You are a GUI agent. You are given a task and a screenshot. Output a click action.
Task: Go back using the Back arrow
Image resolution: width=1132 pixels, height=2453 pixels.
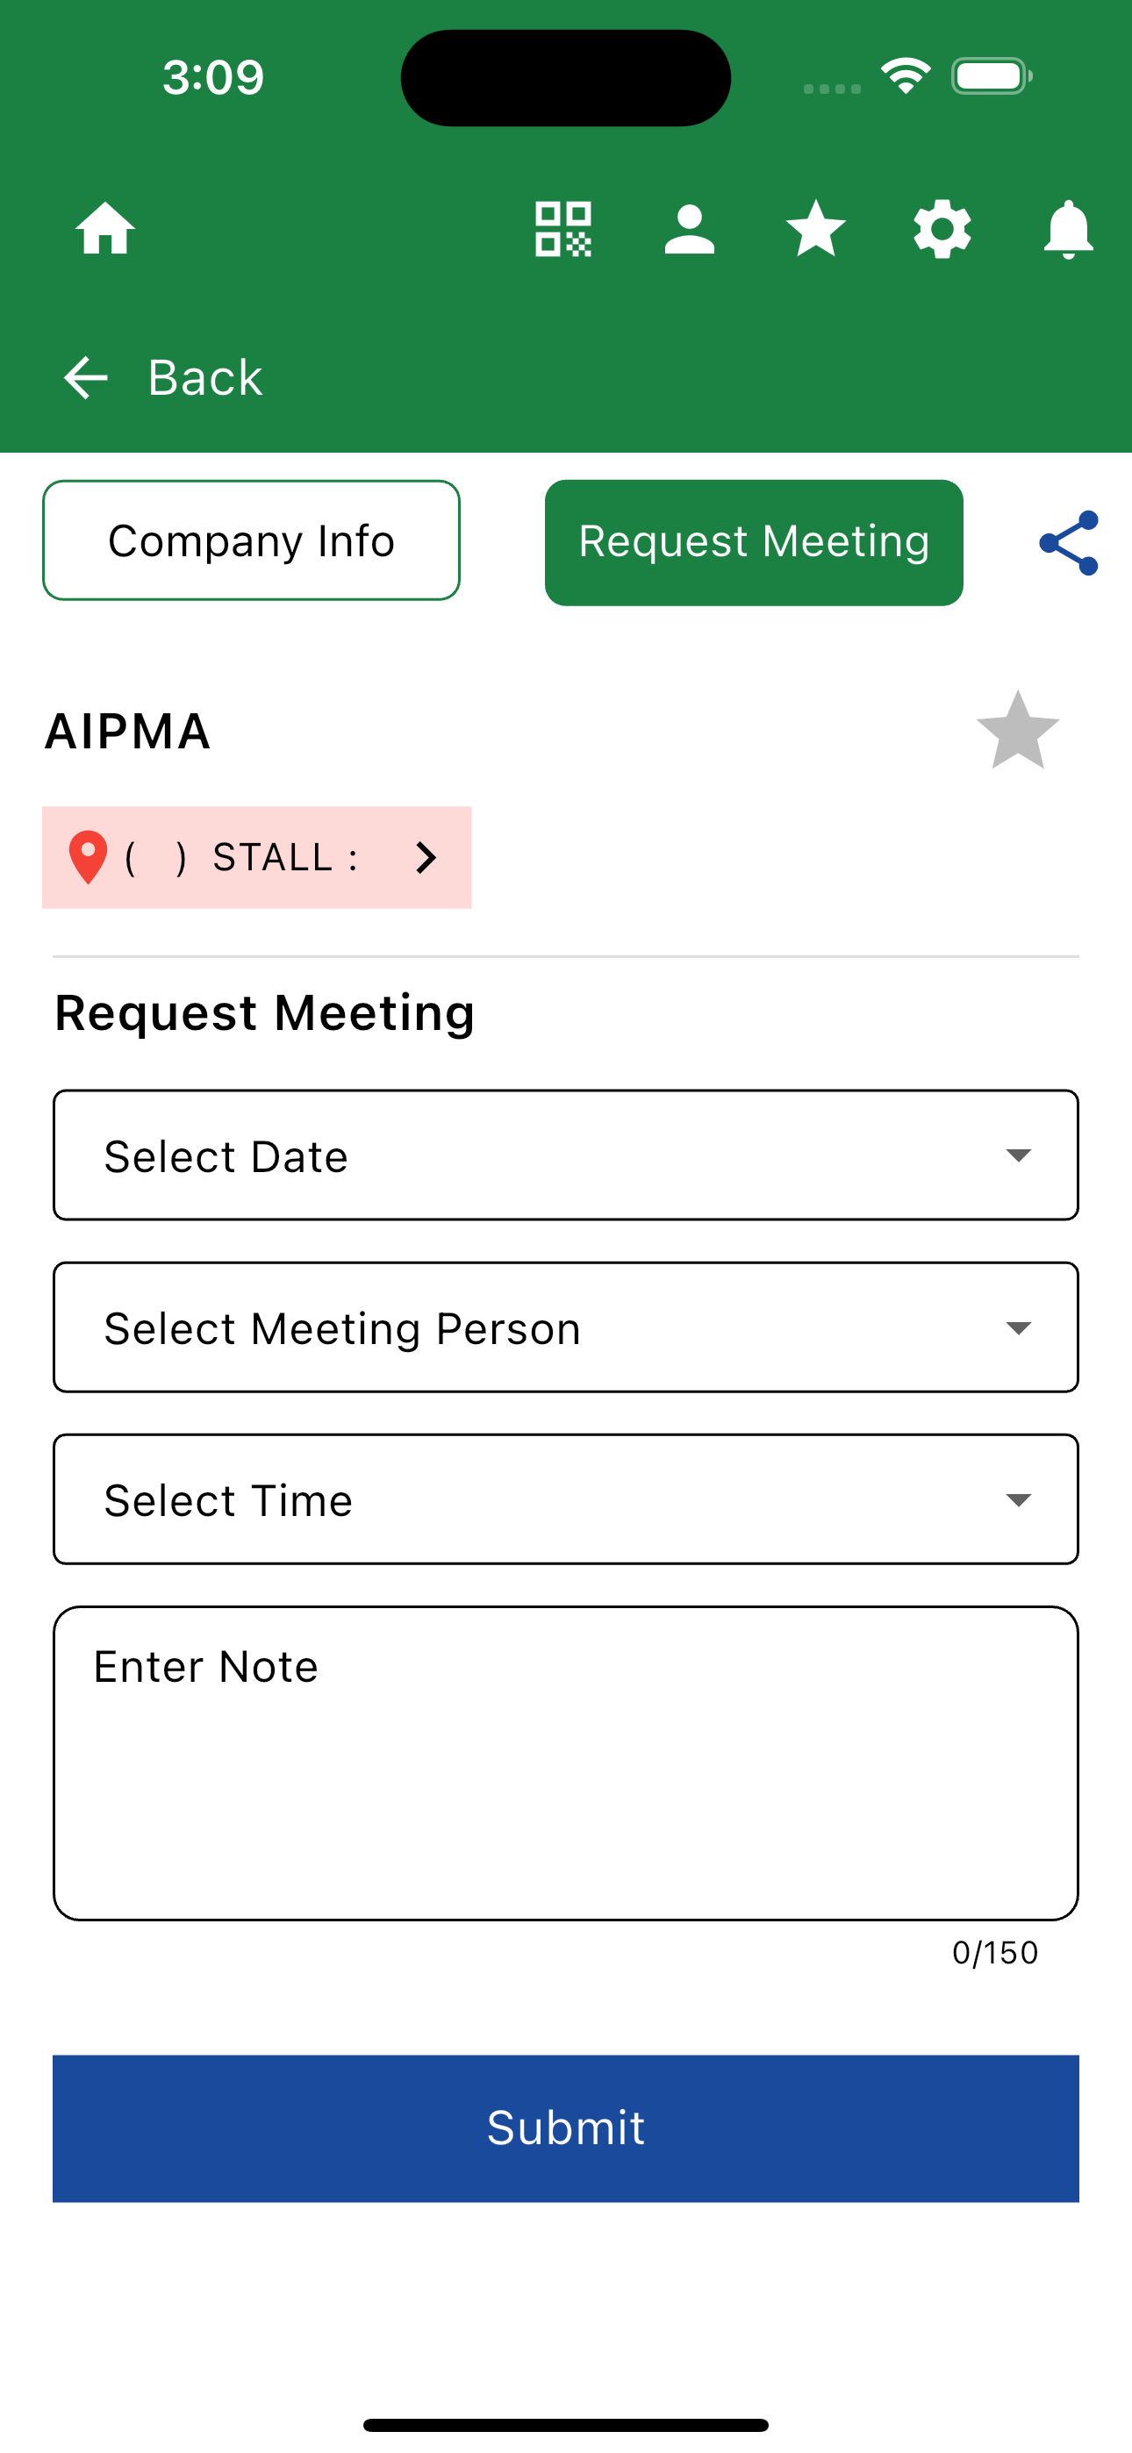pyautogui.click(x=86, y=378)
